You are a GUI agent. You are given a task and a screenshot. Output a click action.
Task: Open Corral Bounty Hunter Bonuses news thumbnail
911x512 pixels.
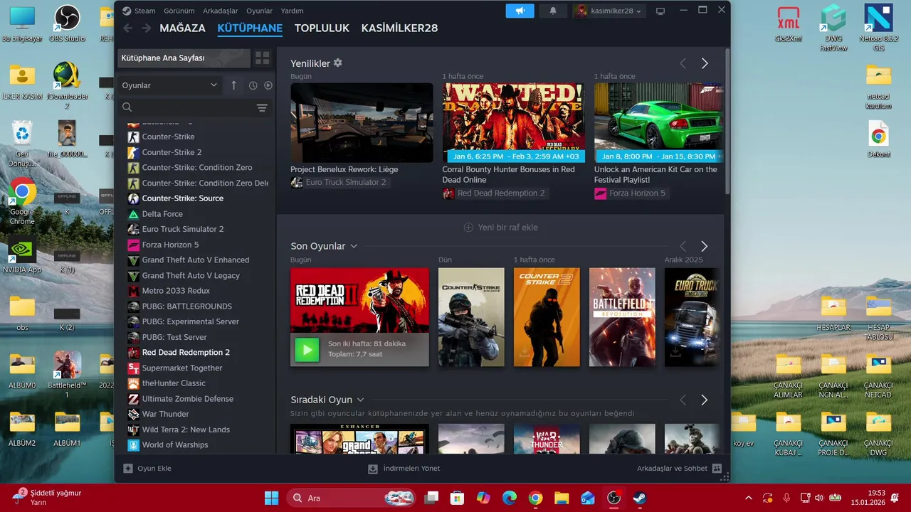[x=513, y=123]
